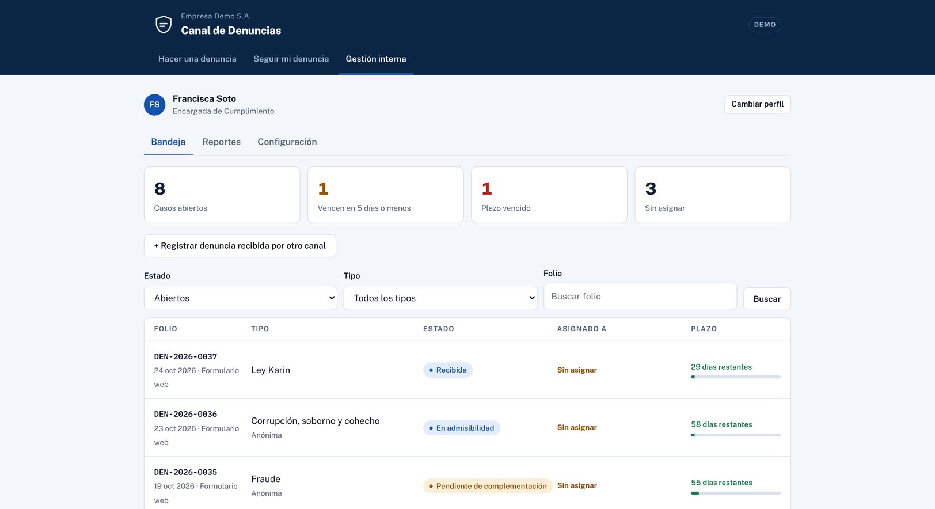The image size is (935, 509).
Task: Click the 55 días restantes text
Action: tap(721, 483)
